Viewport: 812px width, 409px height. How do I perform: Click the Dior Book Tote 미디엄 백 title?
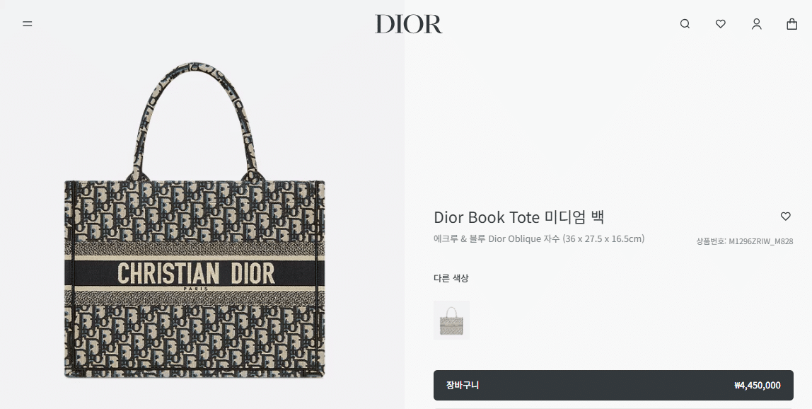pyautogui.click(x=519, y=217)
